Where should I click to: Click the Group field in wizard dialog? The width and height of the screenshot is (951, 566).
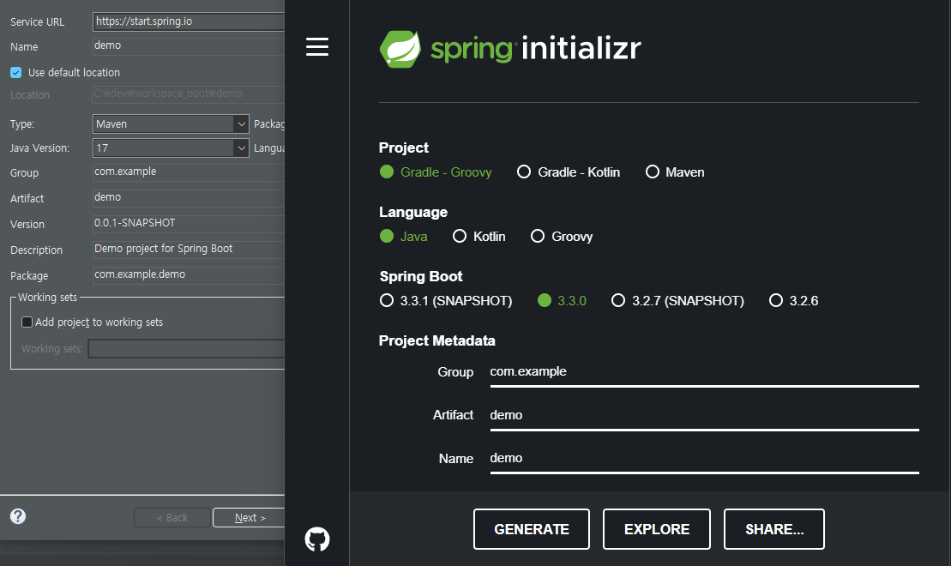189,172
